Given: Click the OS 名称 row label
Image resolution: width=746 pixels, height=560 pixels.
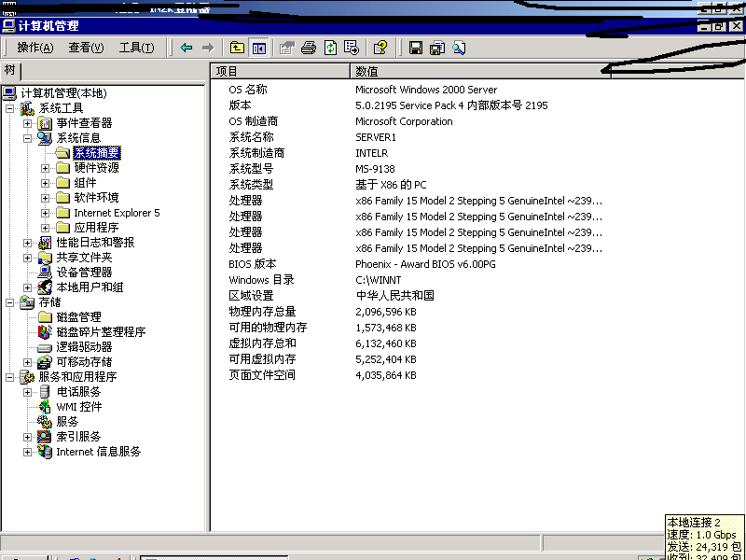Looking at the screenshot, I should click(x=248, y=90).
